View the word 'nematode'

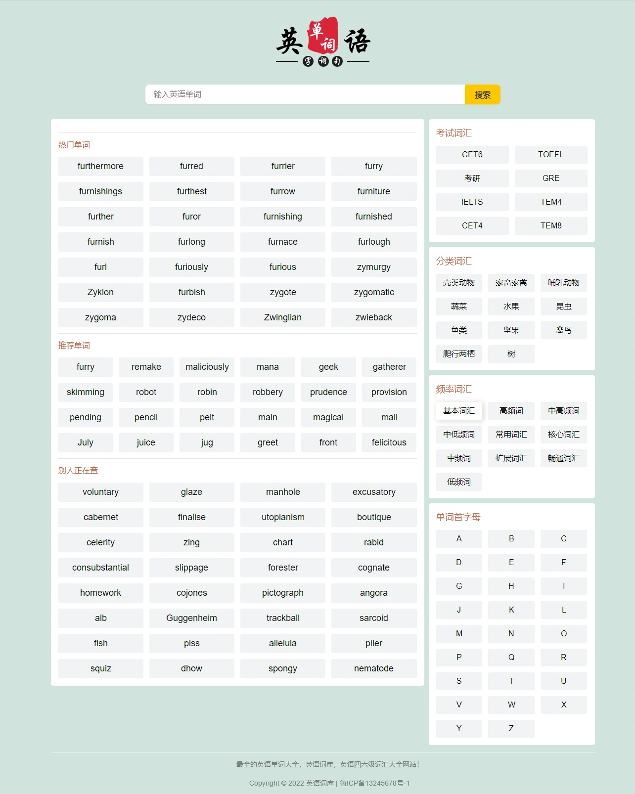tap(373, 668)
